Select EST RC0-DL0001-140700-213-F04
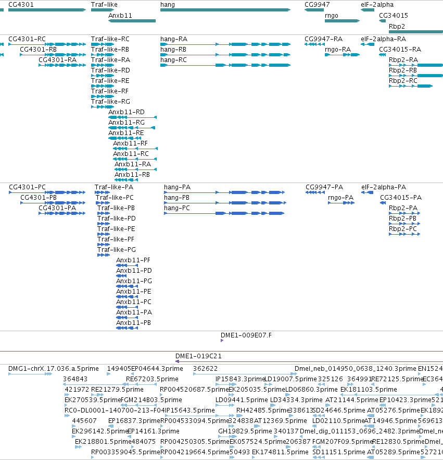 (67, 416)
